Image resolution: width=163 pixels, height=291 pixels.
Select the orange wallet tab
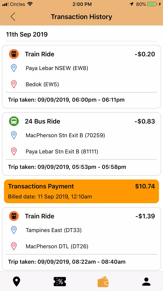click(103, 282)
